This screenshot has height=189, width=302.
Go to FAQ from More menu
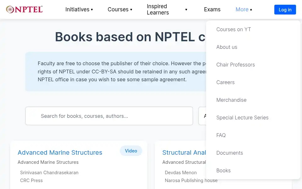point(221,135)
